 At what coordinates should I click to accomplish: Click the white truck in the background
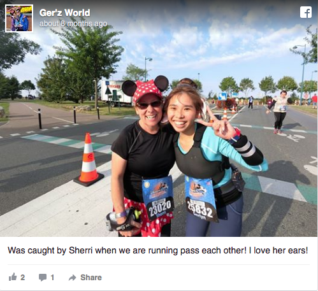pos(116,93)
